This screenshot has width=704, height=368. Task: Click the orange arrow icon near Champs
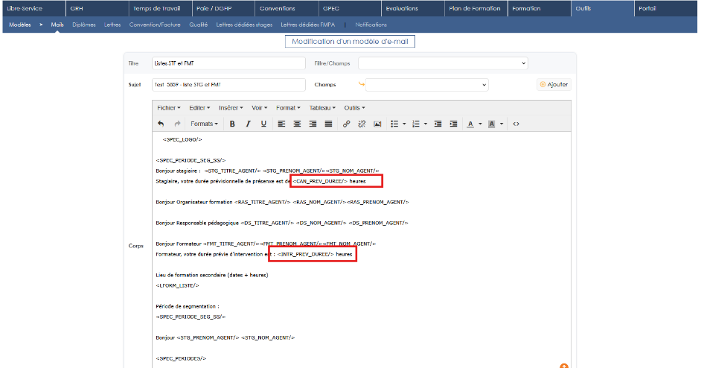point(362,84)
